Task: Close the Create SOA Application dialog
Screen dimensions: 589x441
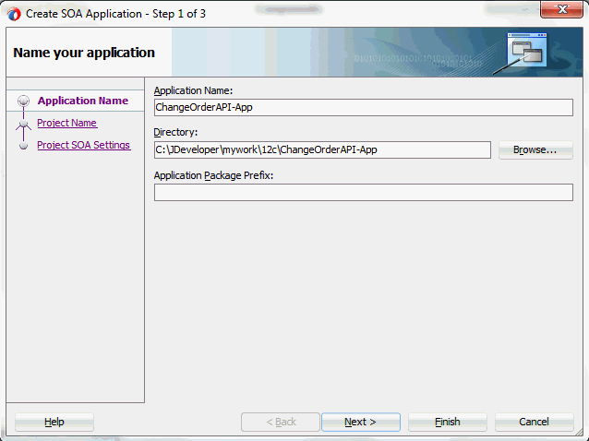Action: (x=561, y=9)
